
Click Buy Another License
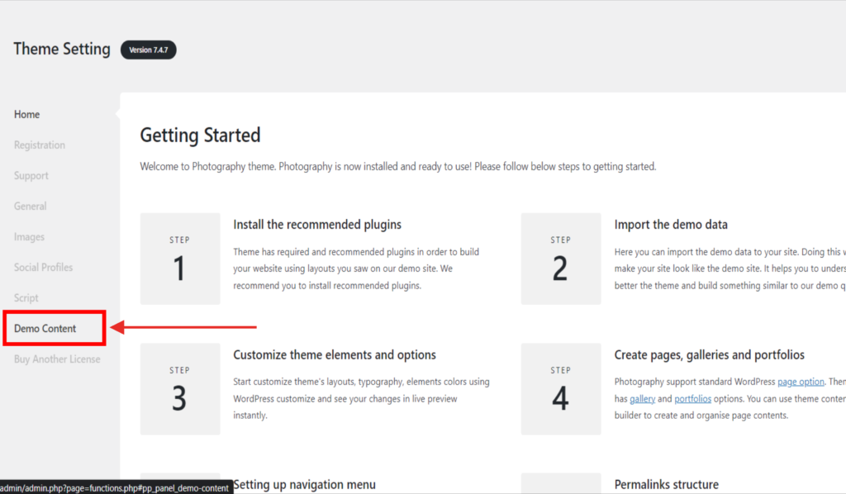coord(57,359)
